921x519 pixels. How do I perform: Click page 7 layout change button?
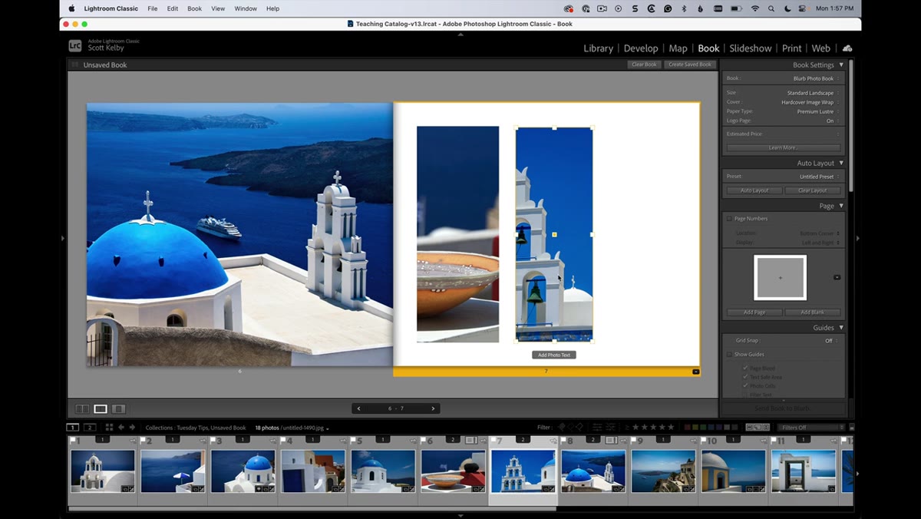(x=696, y=372)
